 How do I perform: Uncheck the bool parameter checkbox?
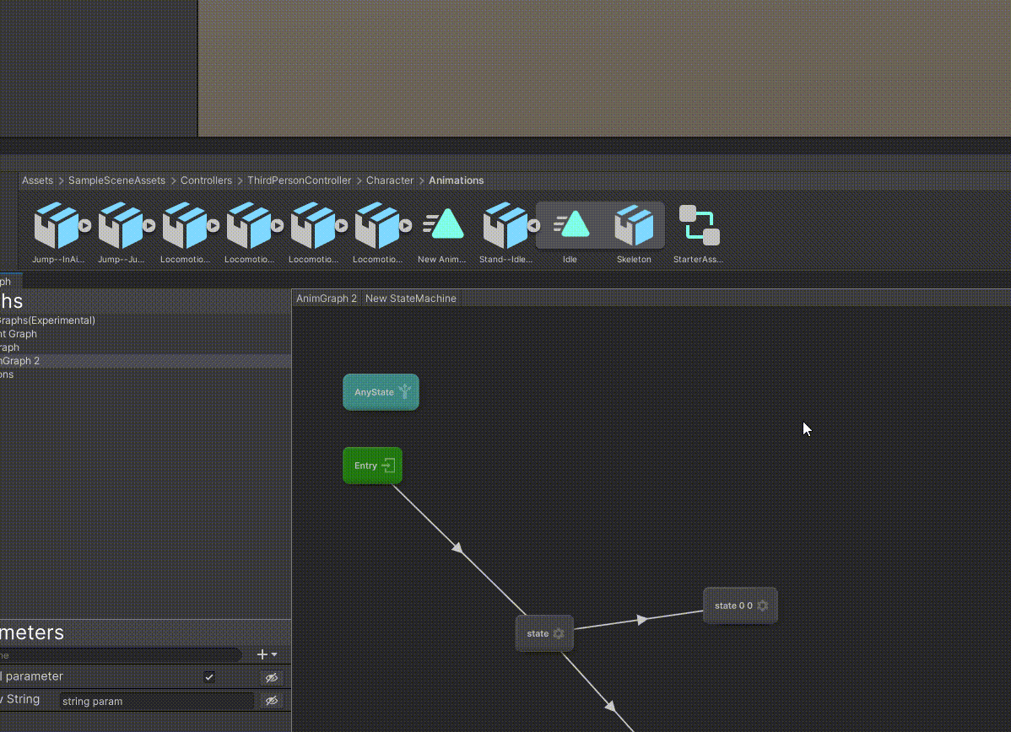click(x=209, y=677)
